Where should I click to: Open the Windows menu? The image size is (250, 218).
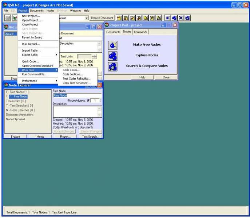pos(76,11)
